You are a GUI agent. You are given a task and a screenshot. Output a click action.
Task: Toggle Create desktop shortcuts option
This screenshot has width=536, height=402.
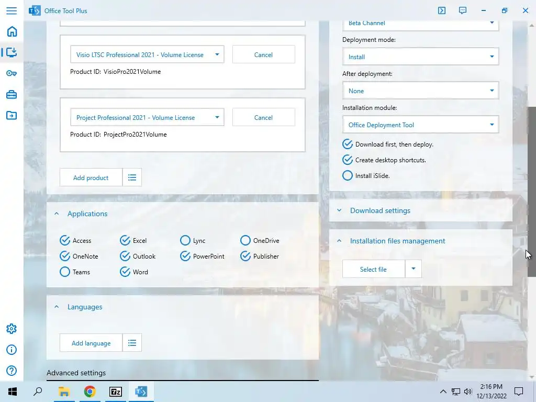384,160
